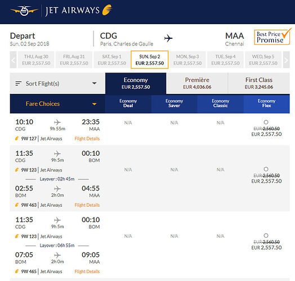
Task: Click the sort lines icon beside Sort Flight(s)
Action: pyautogui.click(x=18, y=83)
